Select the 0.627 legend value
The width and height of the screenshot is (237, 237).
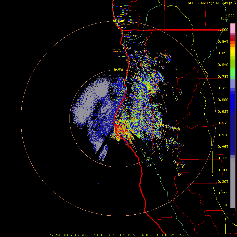pyautogui.click(x=223, y=112)
